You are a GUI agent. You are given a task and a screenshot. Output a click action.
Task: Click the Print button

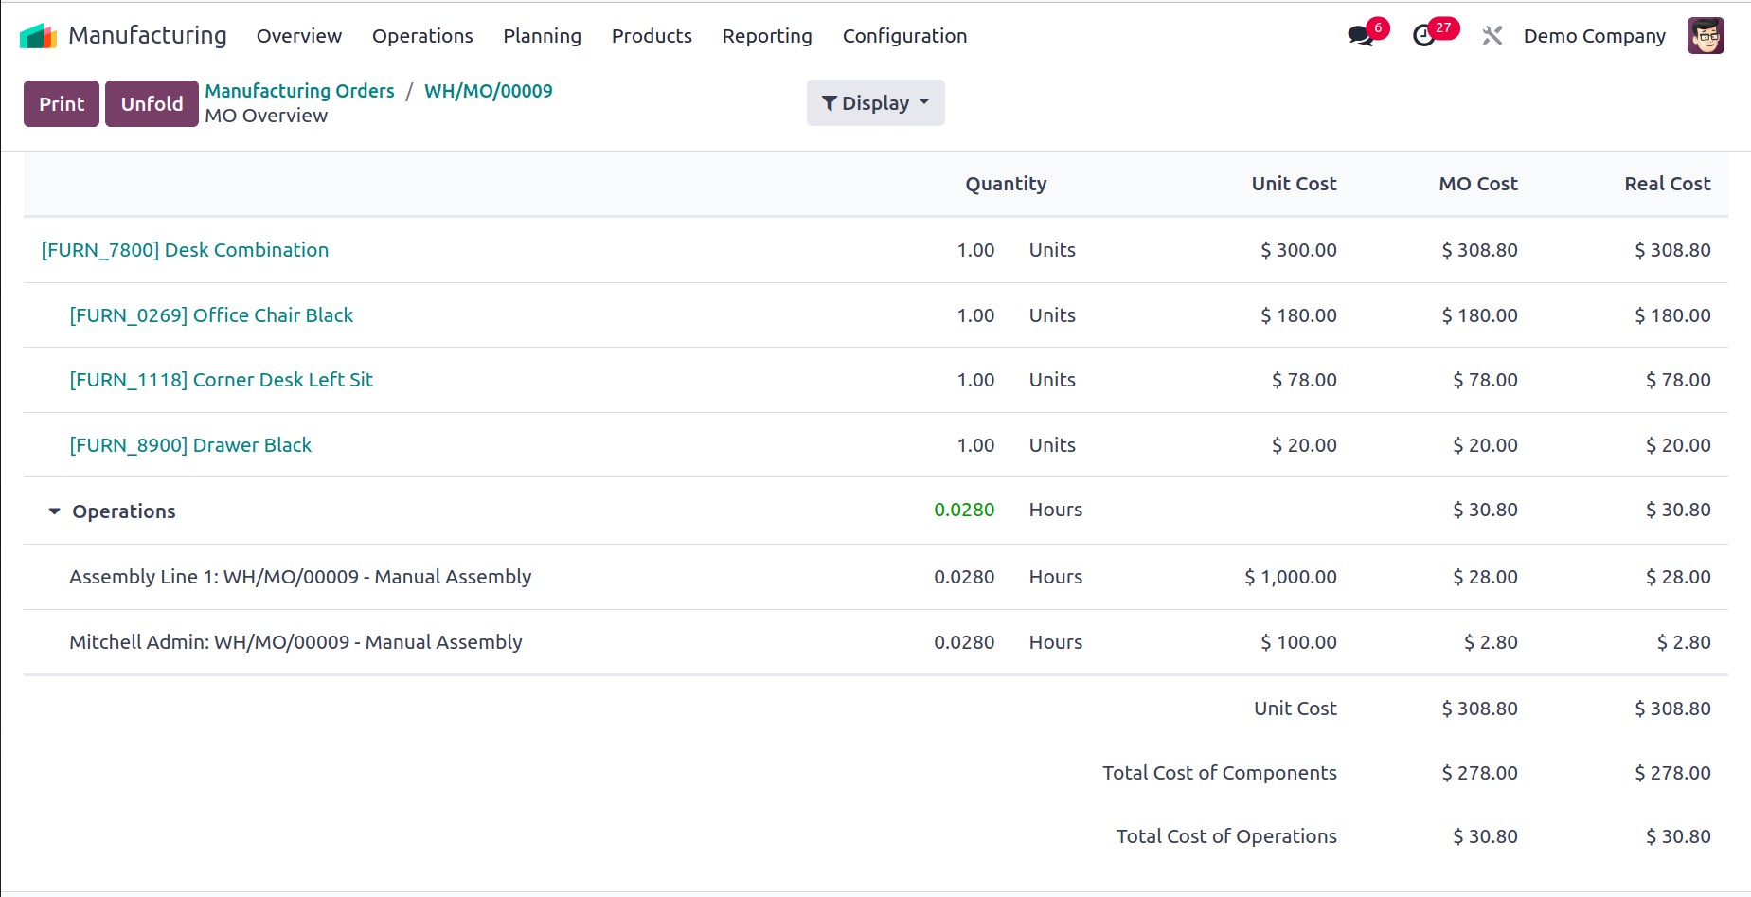tap(62, 103)
